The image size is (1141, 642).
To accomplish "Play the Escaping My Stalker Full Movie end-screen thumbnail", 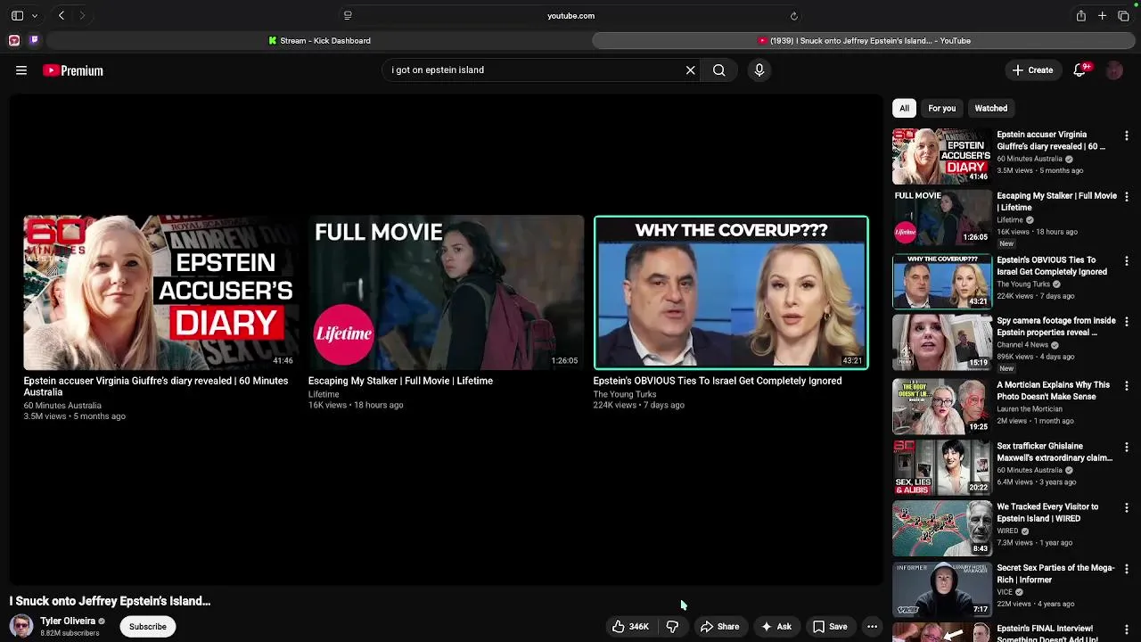I will pyautogui.click(x=446, y=292).
